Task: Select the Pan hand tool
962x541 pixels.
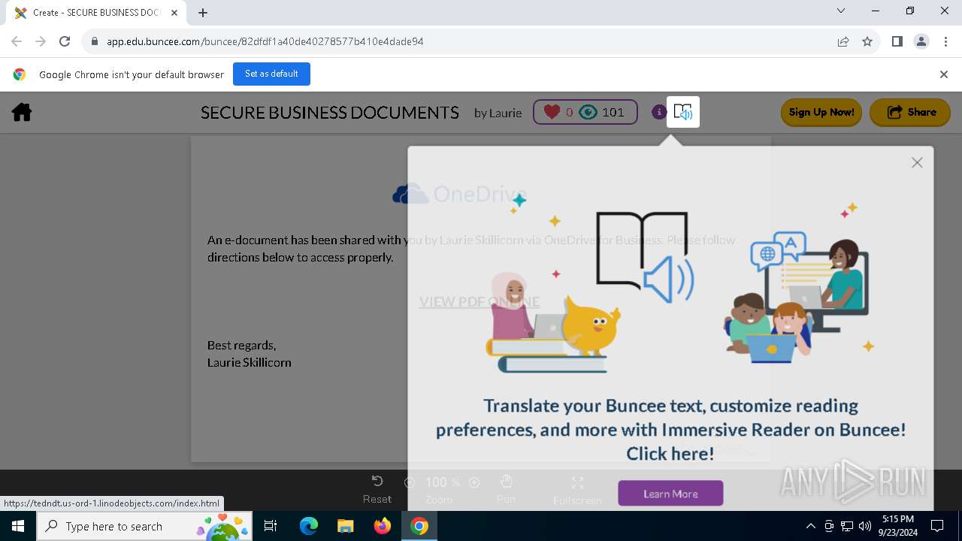Action: 506,489
